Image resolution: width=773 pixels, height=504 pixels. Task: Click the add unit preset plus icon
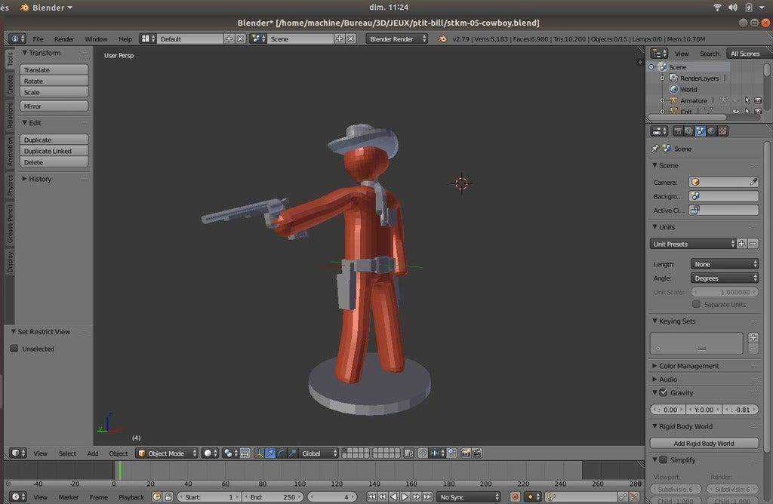click(x=741, y=244)
